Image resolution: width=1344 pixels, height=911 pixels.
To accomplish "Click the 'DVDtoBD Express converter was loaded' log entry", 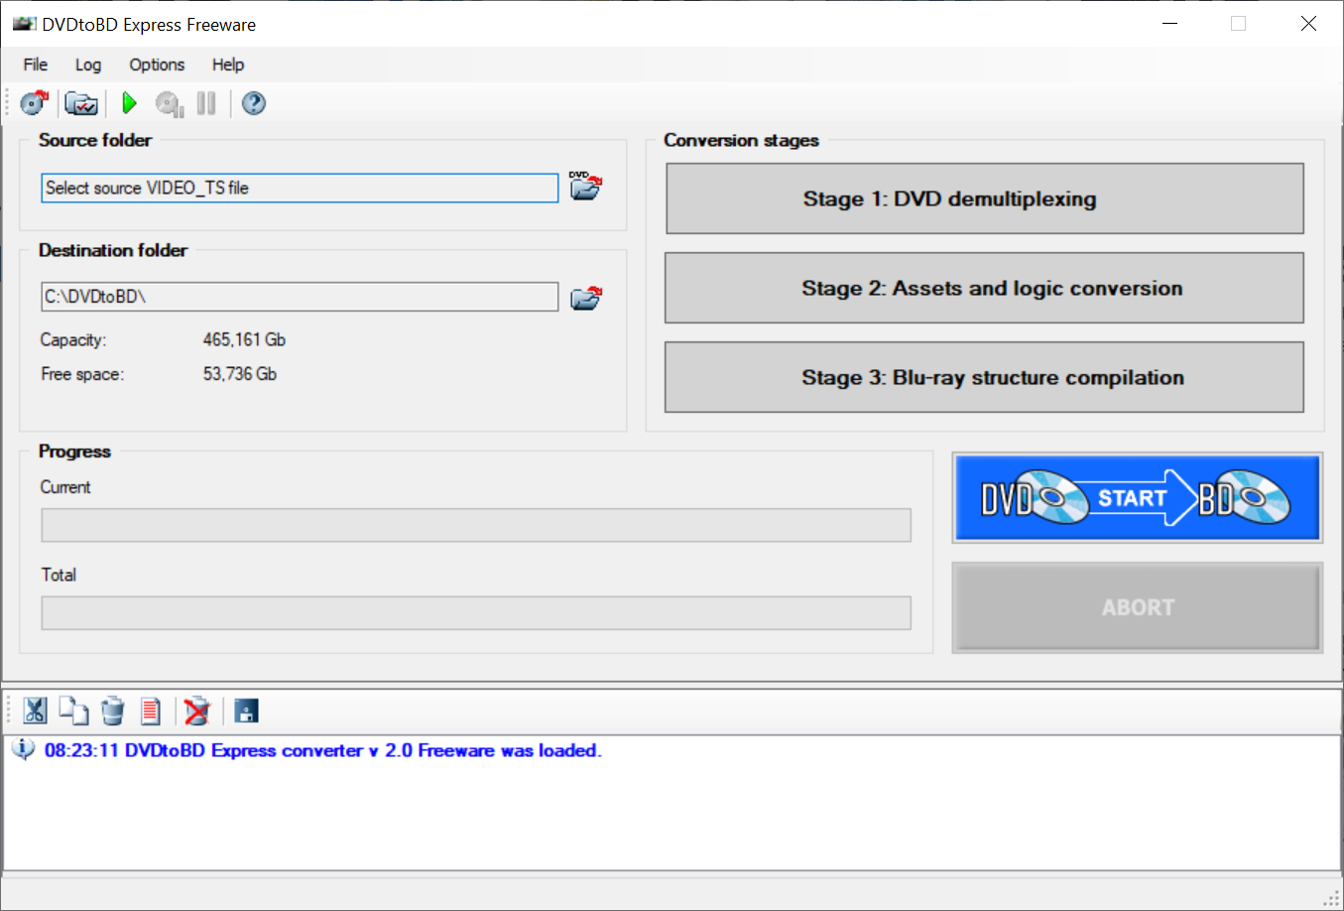I will [323, 750].
